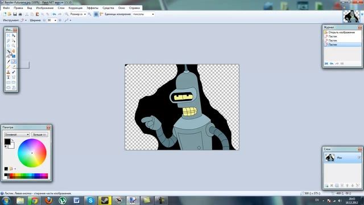Open the Эффекты menu
Viewport: 364px width, 205px height.
[92, 8]
